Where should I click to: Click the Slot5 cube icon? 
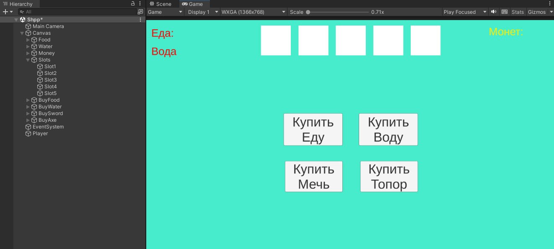[x=40, y=93]
